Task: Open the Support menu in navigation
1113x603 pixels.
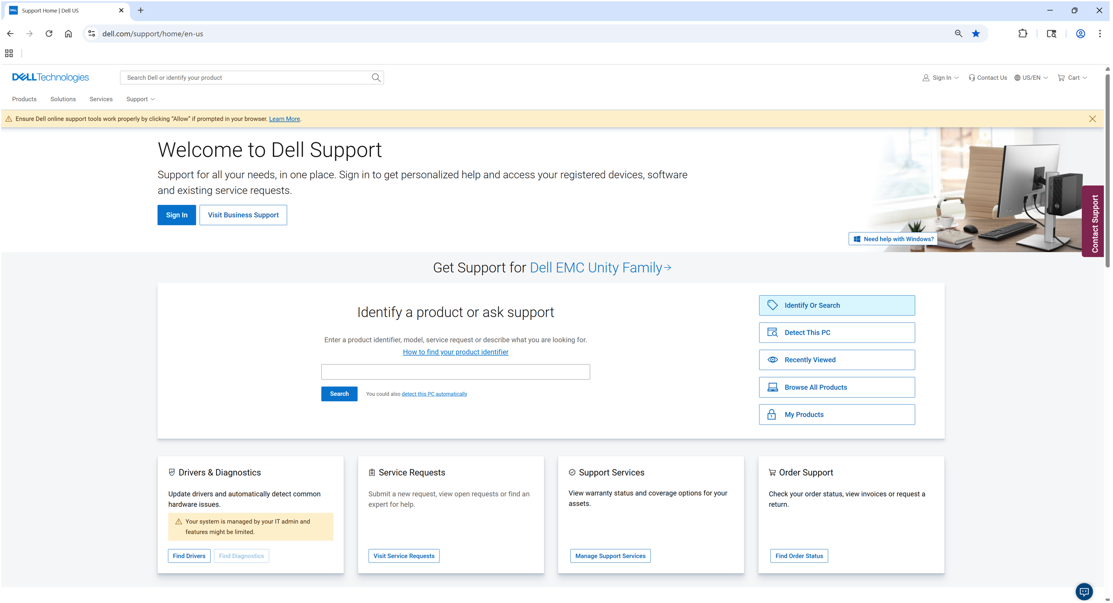Action: click(x=140, y=99)
